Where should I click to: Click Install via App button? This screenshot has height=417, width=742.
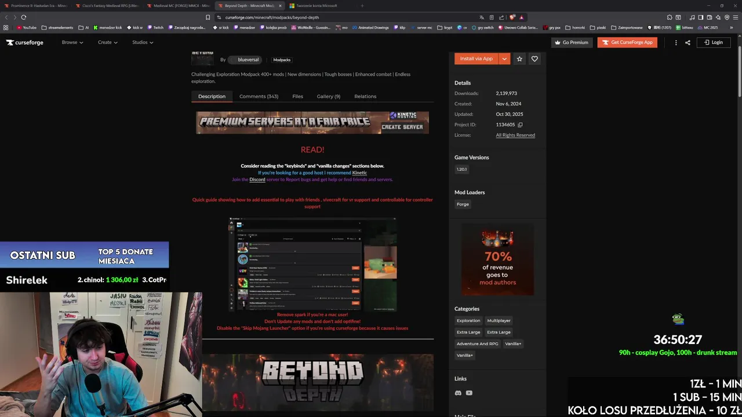(x=477, y=58)
